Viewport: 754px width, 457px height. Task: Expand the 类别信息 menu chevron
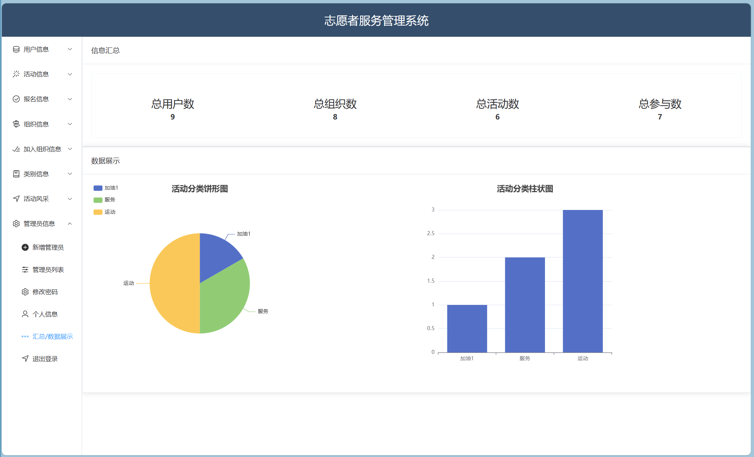70,174
